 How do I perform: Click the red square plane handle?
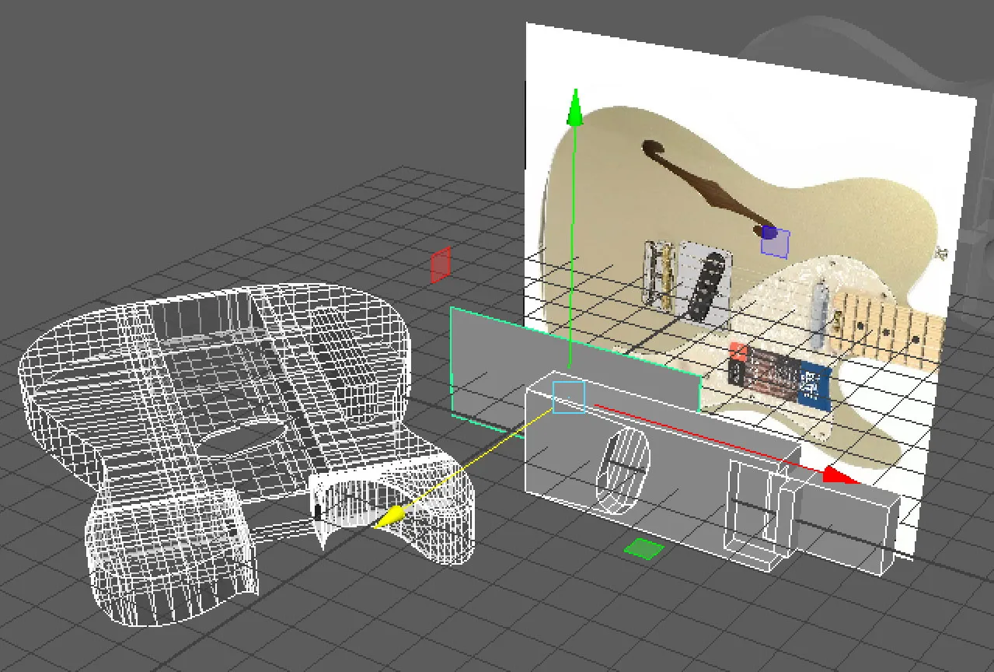[x=441, y=265]
